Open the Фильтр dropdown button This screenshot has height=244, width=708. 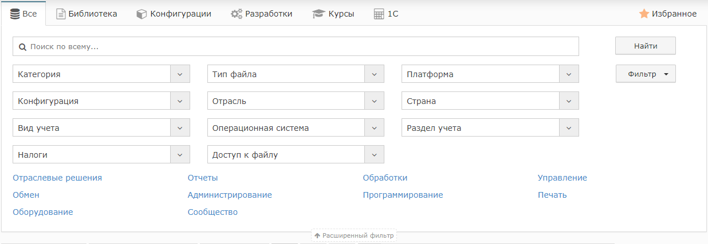646,74
